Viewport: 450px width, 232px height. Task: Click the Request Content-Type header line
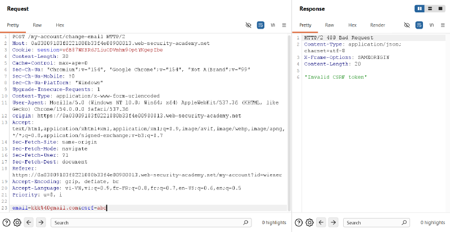pos(86,96)
